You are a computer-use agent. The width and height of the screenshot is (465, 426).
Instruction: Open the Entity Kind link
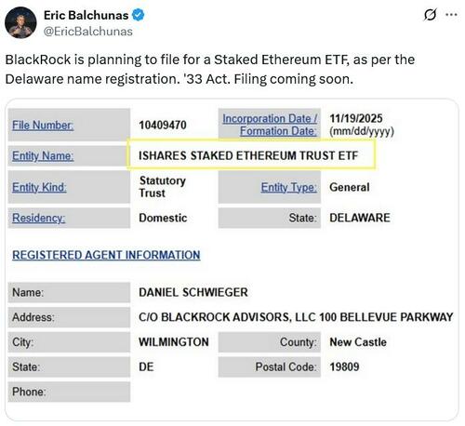[39, 187]
